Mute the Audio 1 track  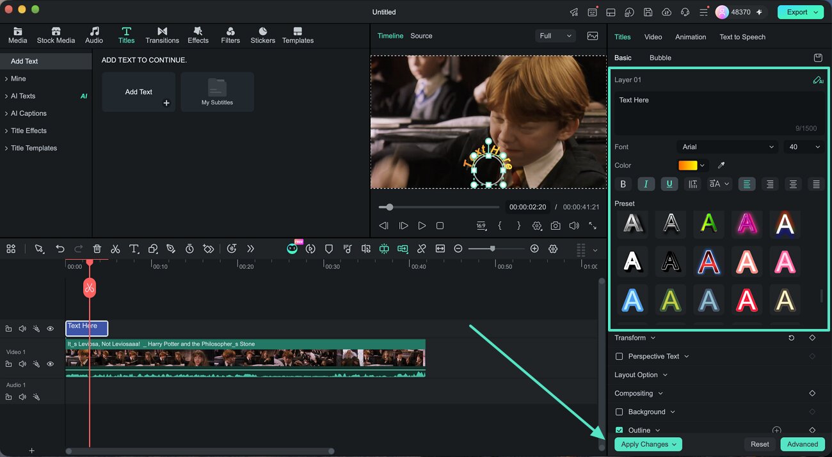tap(22, 397)
